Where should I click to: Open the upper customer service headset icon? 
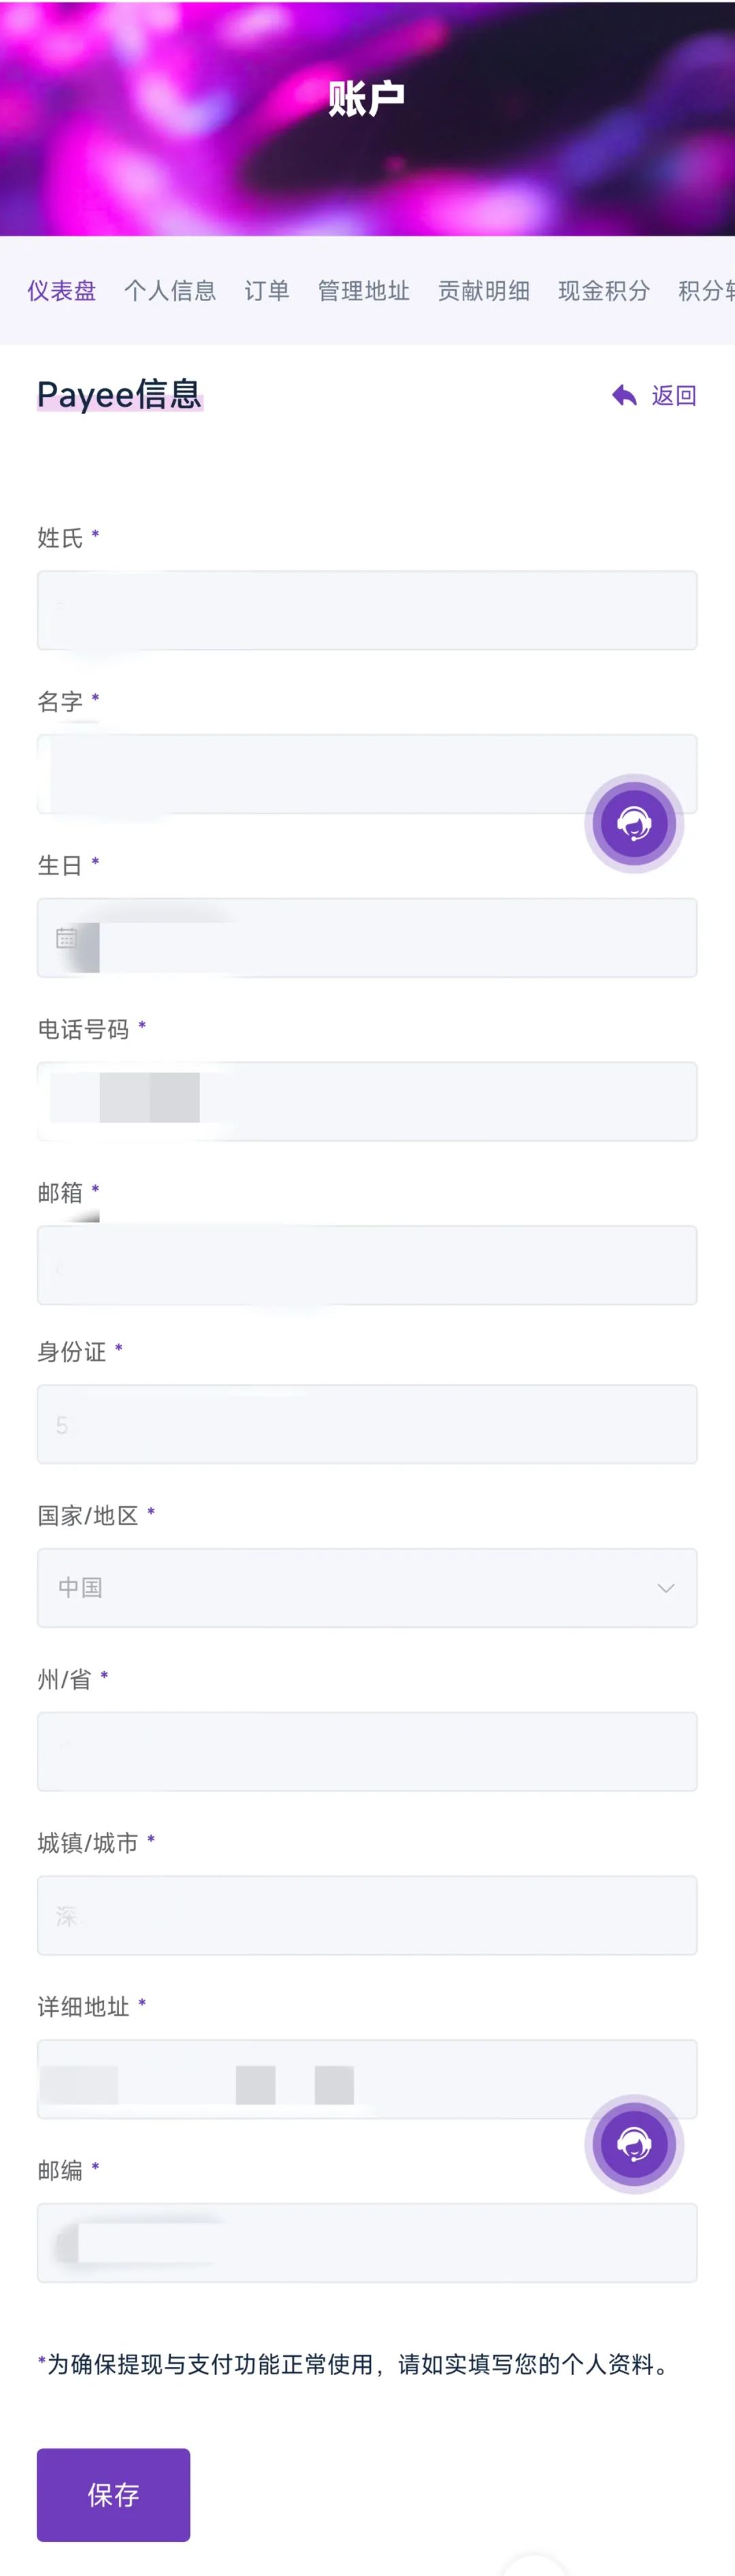[x=634, y=823]
